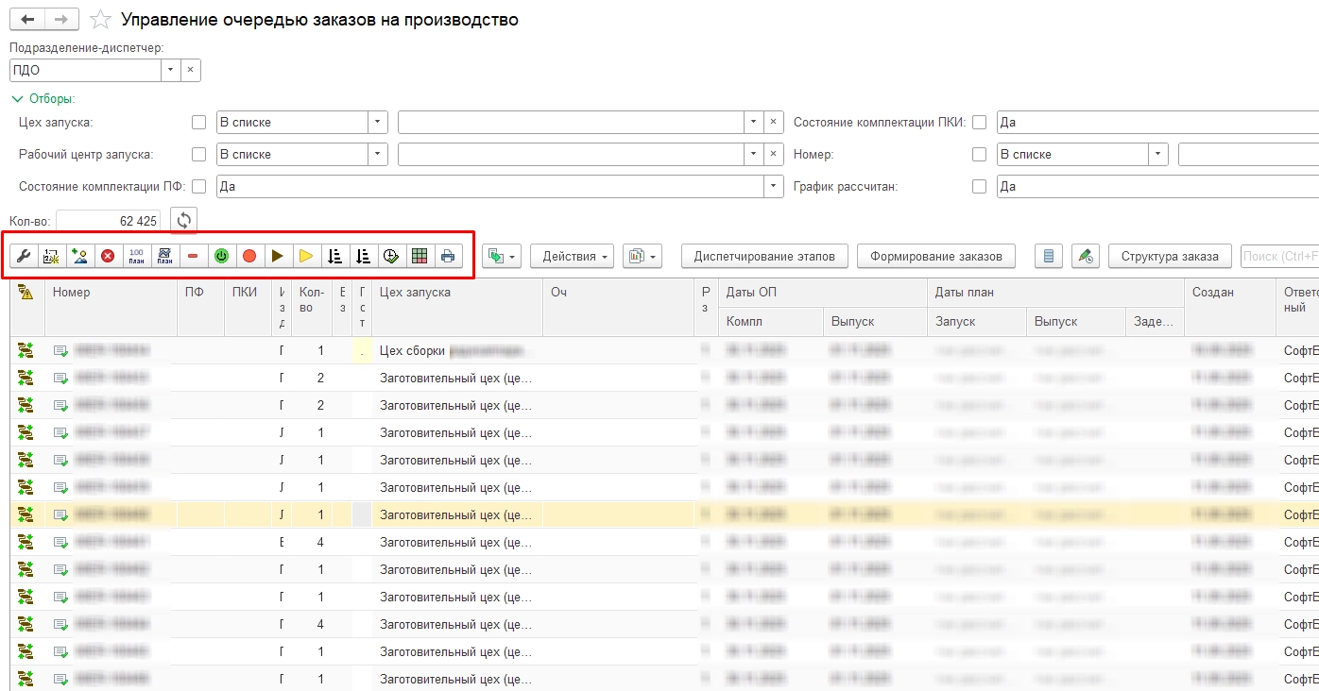Viewport: 1319px width, 691px height.
Task: Click the red cancel cross icon
Action: coord(108,256)
